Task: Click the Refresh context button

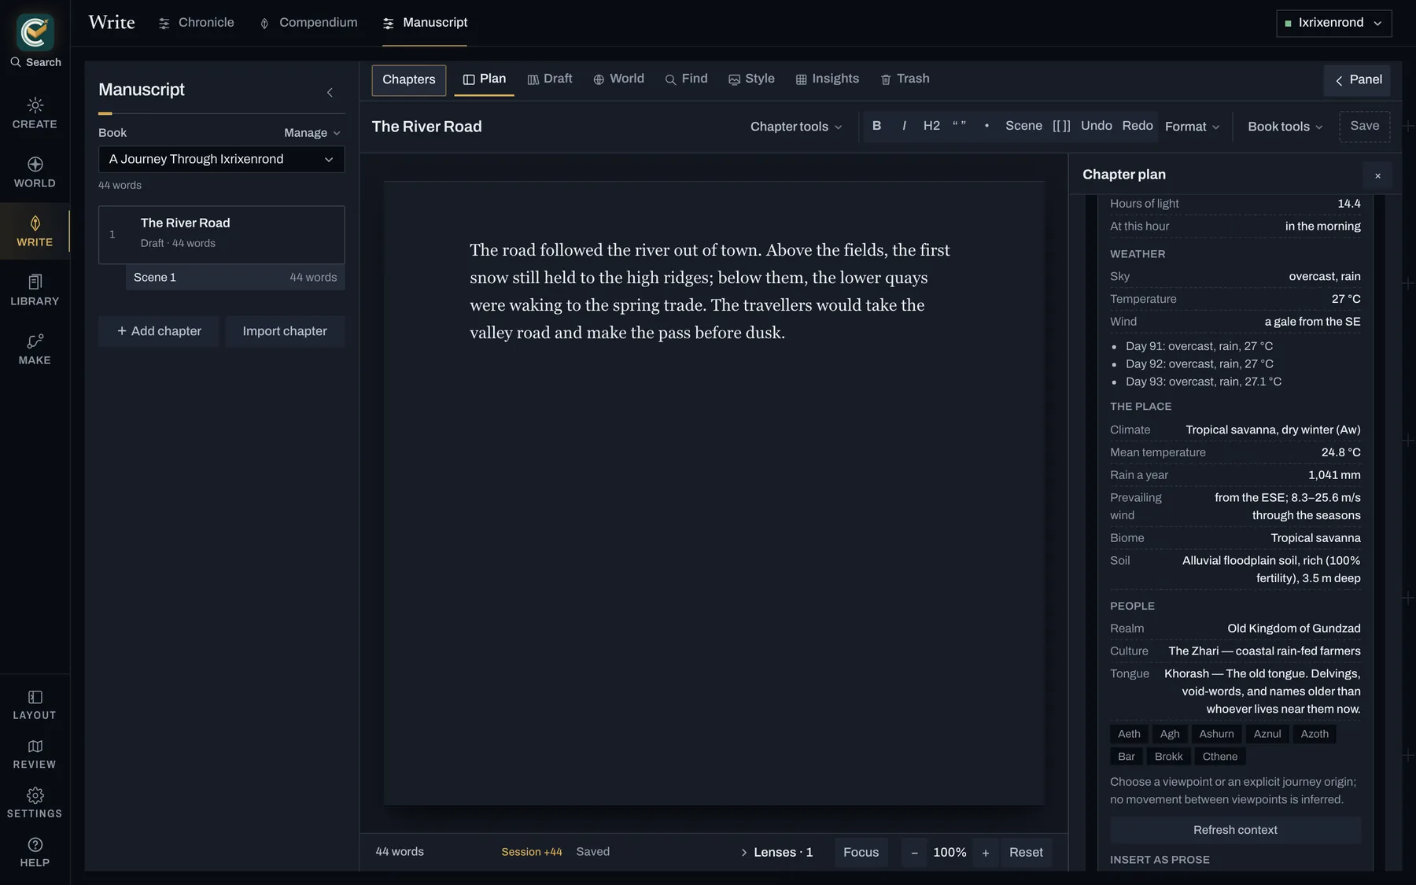Action: tap(1235, 830)
